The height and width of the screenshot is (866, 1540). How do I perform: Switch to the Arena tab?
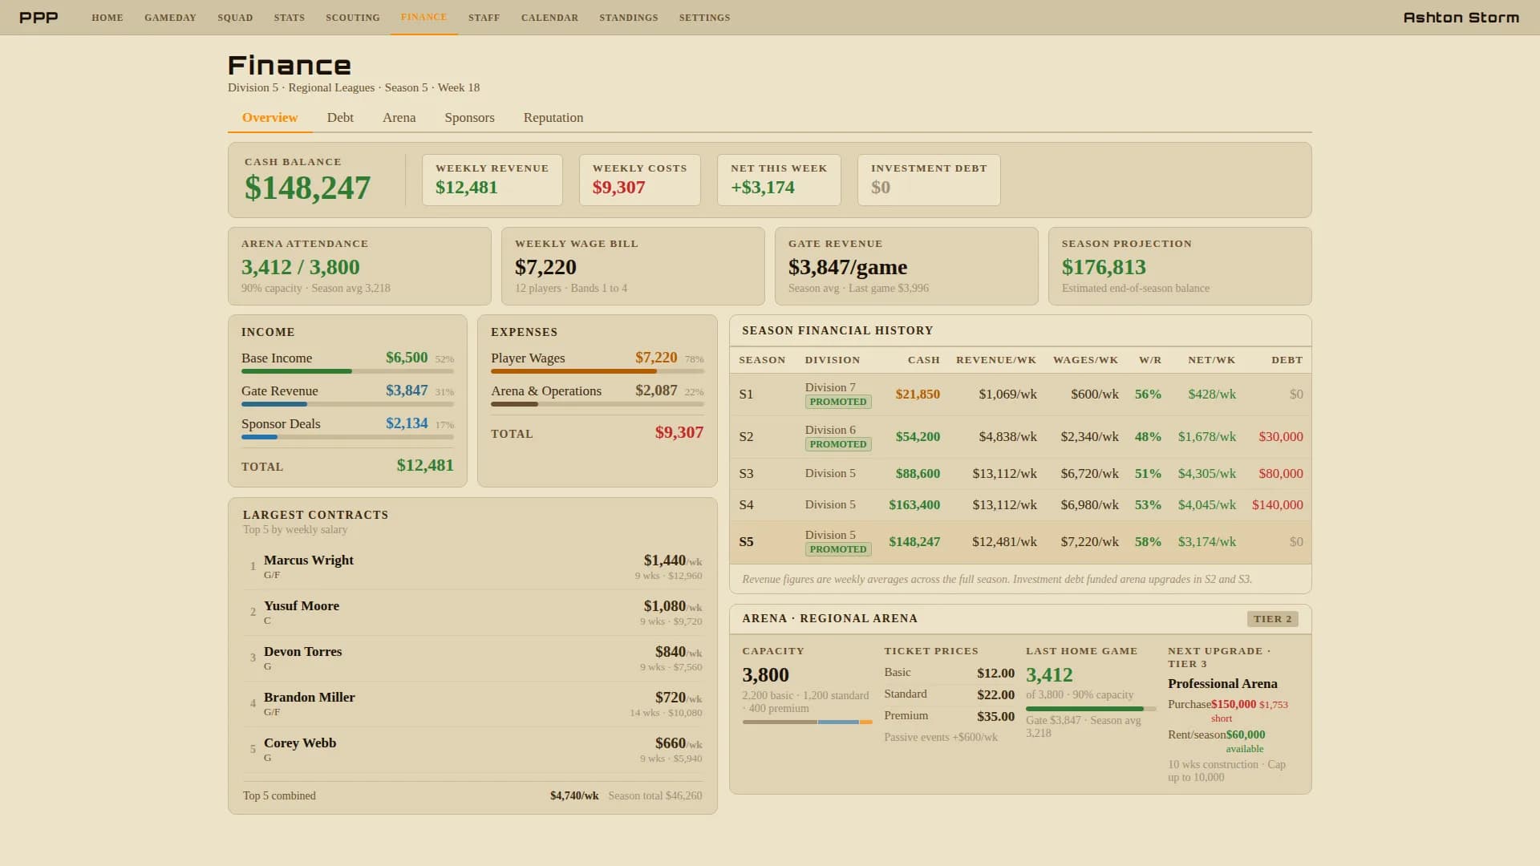(399, 118)
